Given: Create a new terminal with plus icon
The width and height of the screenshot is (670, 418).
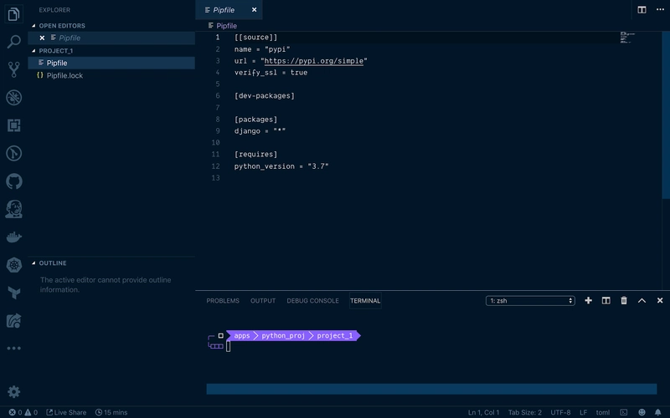Looking at the screenshot, I should pos(588,301).
